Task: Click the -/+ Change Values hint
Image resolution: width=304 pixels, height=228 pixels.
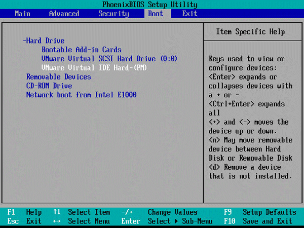Action: pyautogui.click(x=160, y=212)
